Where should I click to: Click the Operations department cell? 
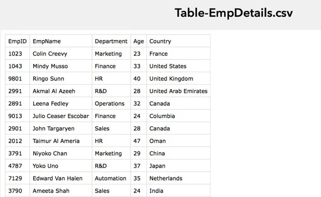[x=112, y=104]
